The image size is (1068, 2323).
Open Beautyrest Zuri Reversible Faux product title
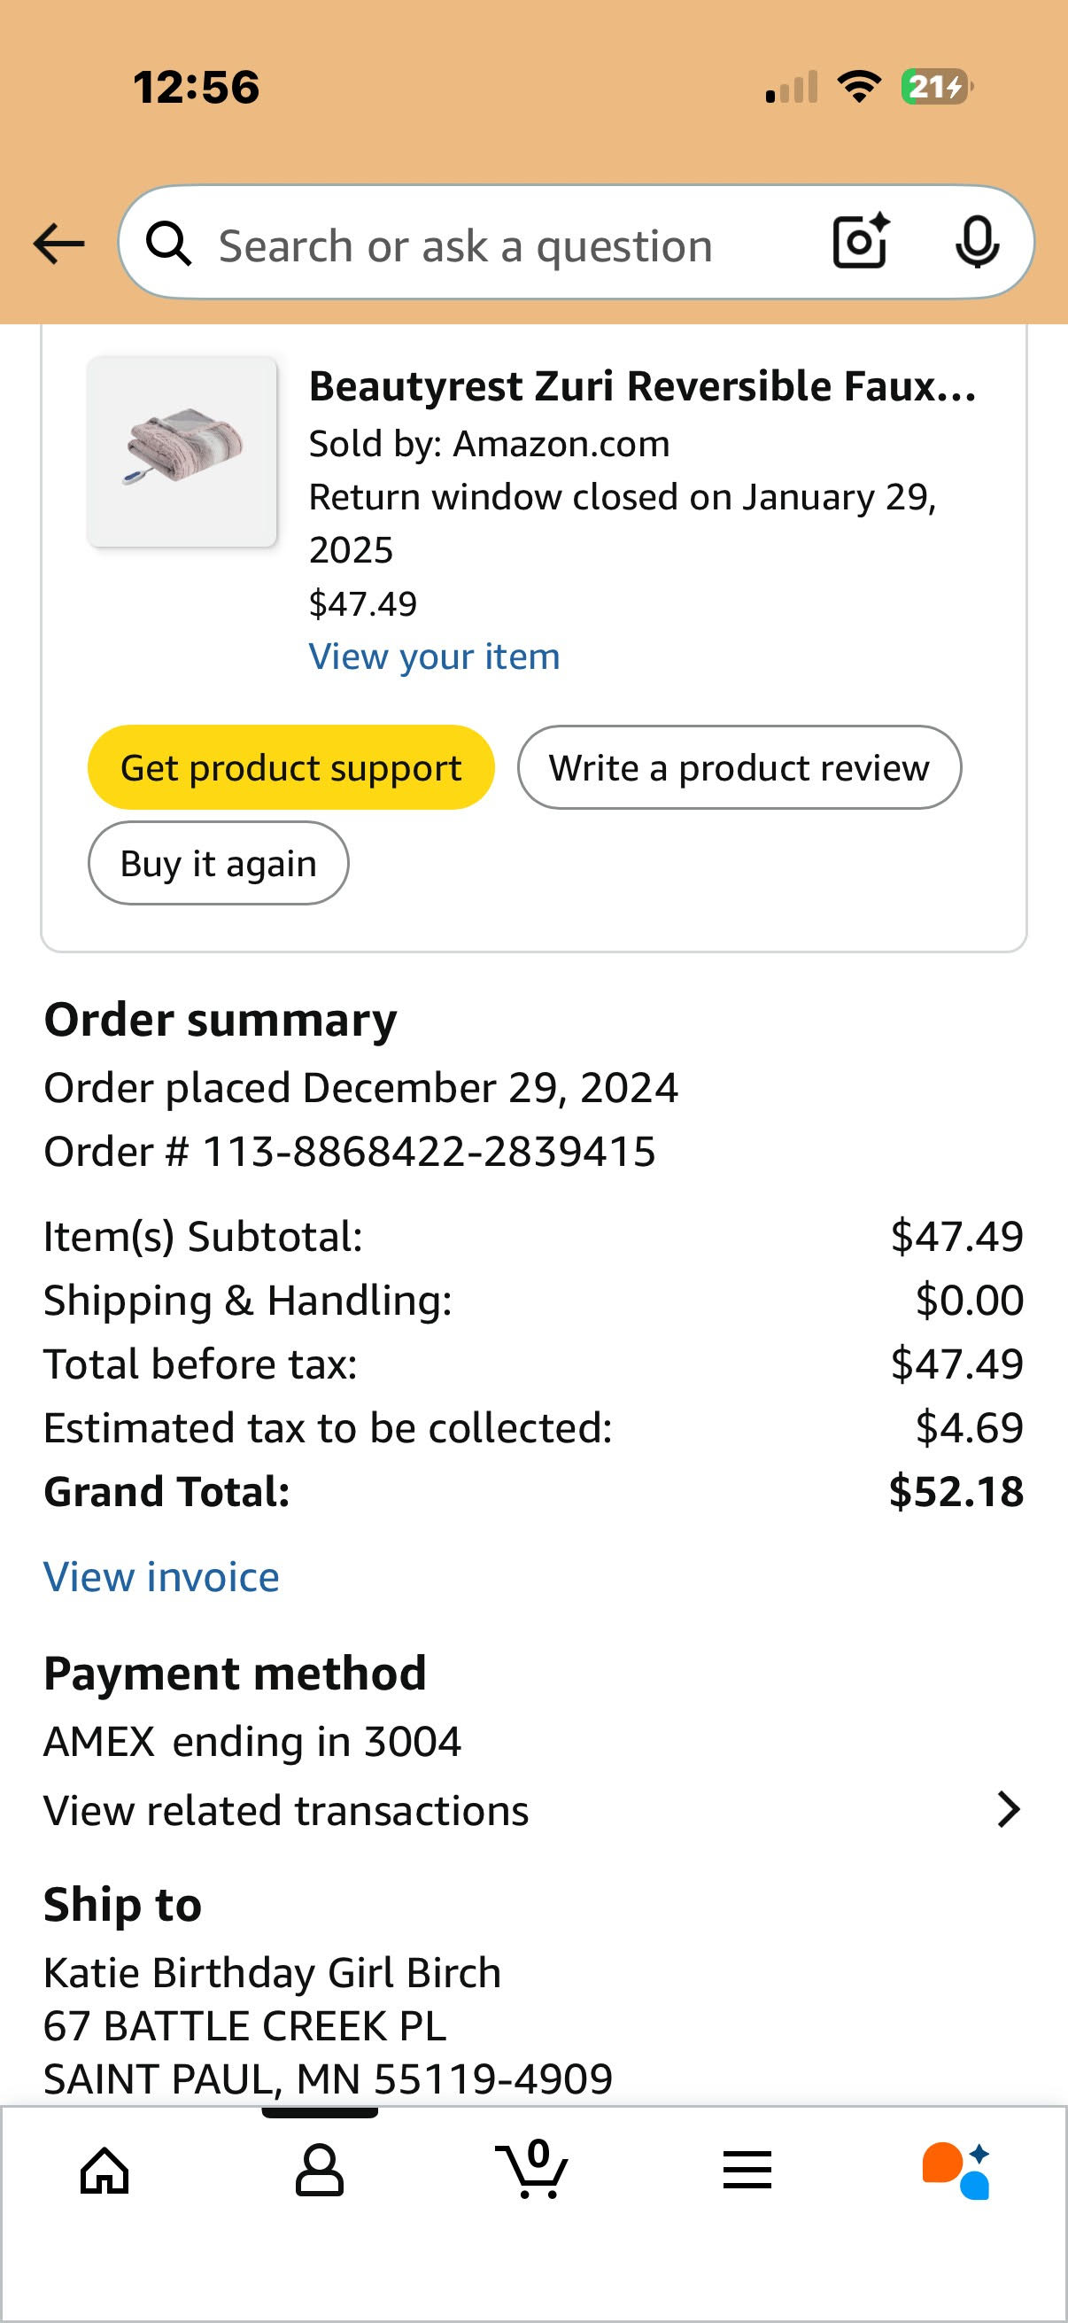(x=643, y=386)
